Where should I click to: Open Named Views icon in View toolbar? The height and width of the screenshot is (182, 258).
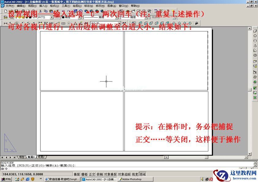point(134,23)
